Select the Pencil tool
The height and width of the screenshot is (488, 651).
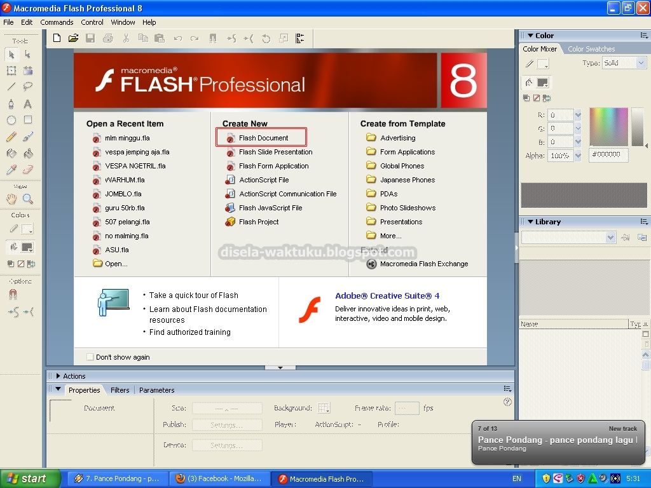point(11,137)
